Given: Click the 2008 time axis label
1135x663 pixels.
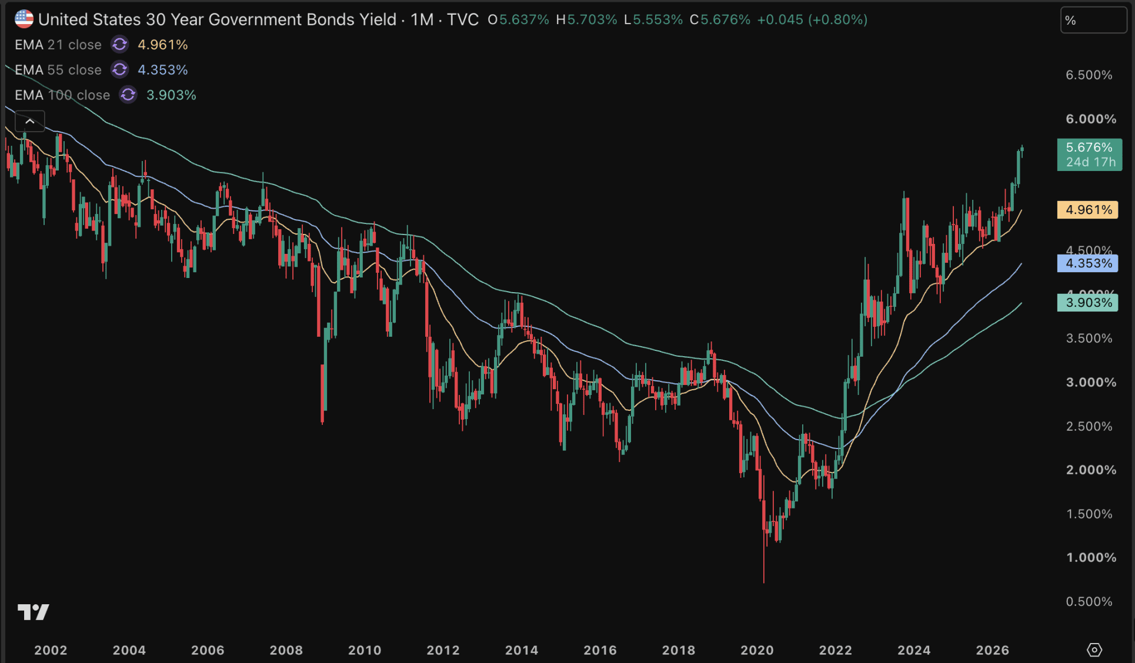Looking at the screenshot, I should coord(286,650).
